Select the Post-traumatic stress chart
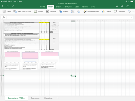Image resolution: width=135 pixels, height=101 pixels. tap(49, 57)
